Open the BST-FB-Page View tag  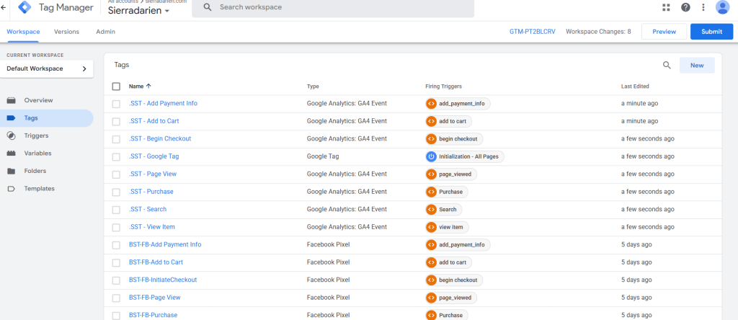click(154, 298)
